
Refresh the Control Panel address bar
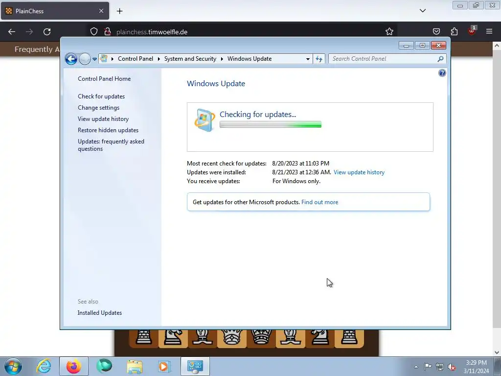[319, 59]
